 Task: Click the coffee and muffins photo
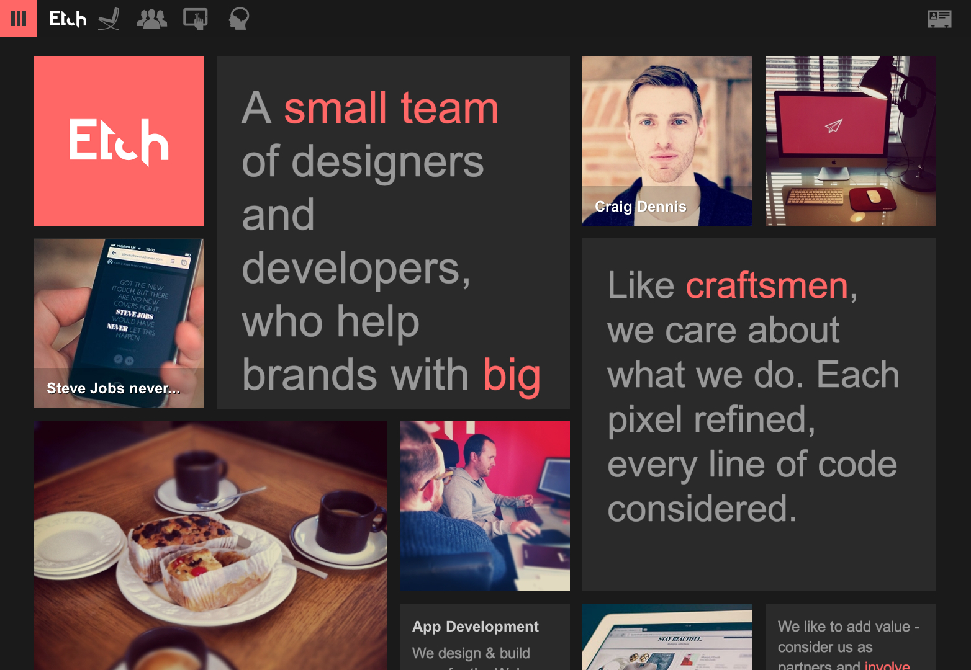coord(210,546)
